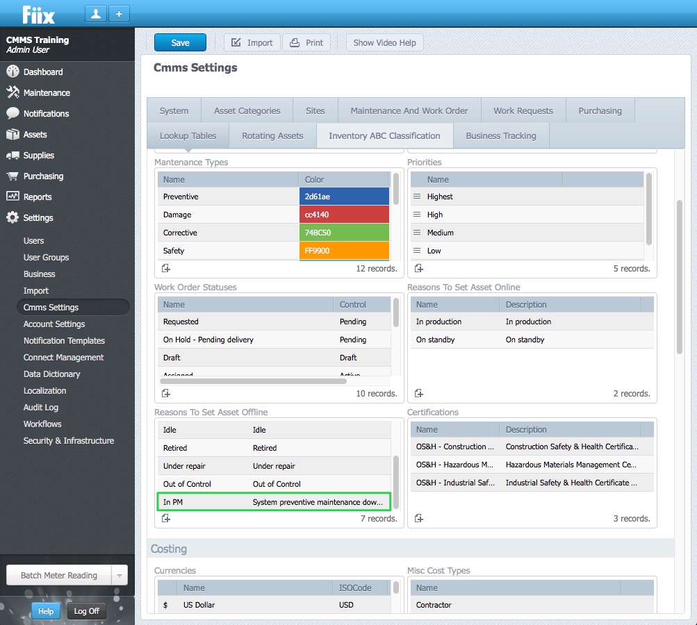Add a new Certifications record

419,518
